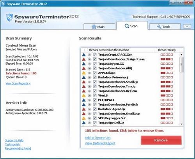Click blue threat icon for Backdoor.Poisonivy.j
This screenshot has width=195, height=159.
coord(84,78)
